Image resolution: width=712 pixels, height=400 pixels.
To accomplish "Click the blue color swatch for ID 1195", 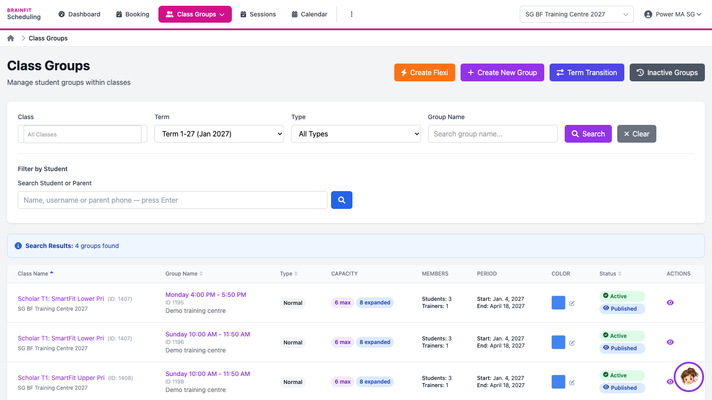I will 558,303.
